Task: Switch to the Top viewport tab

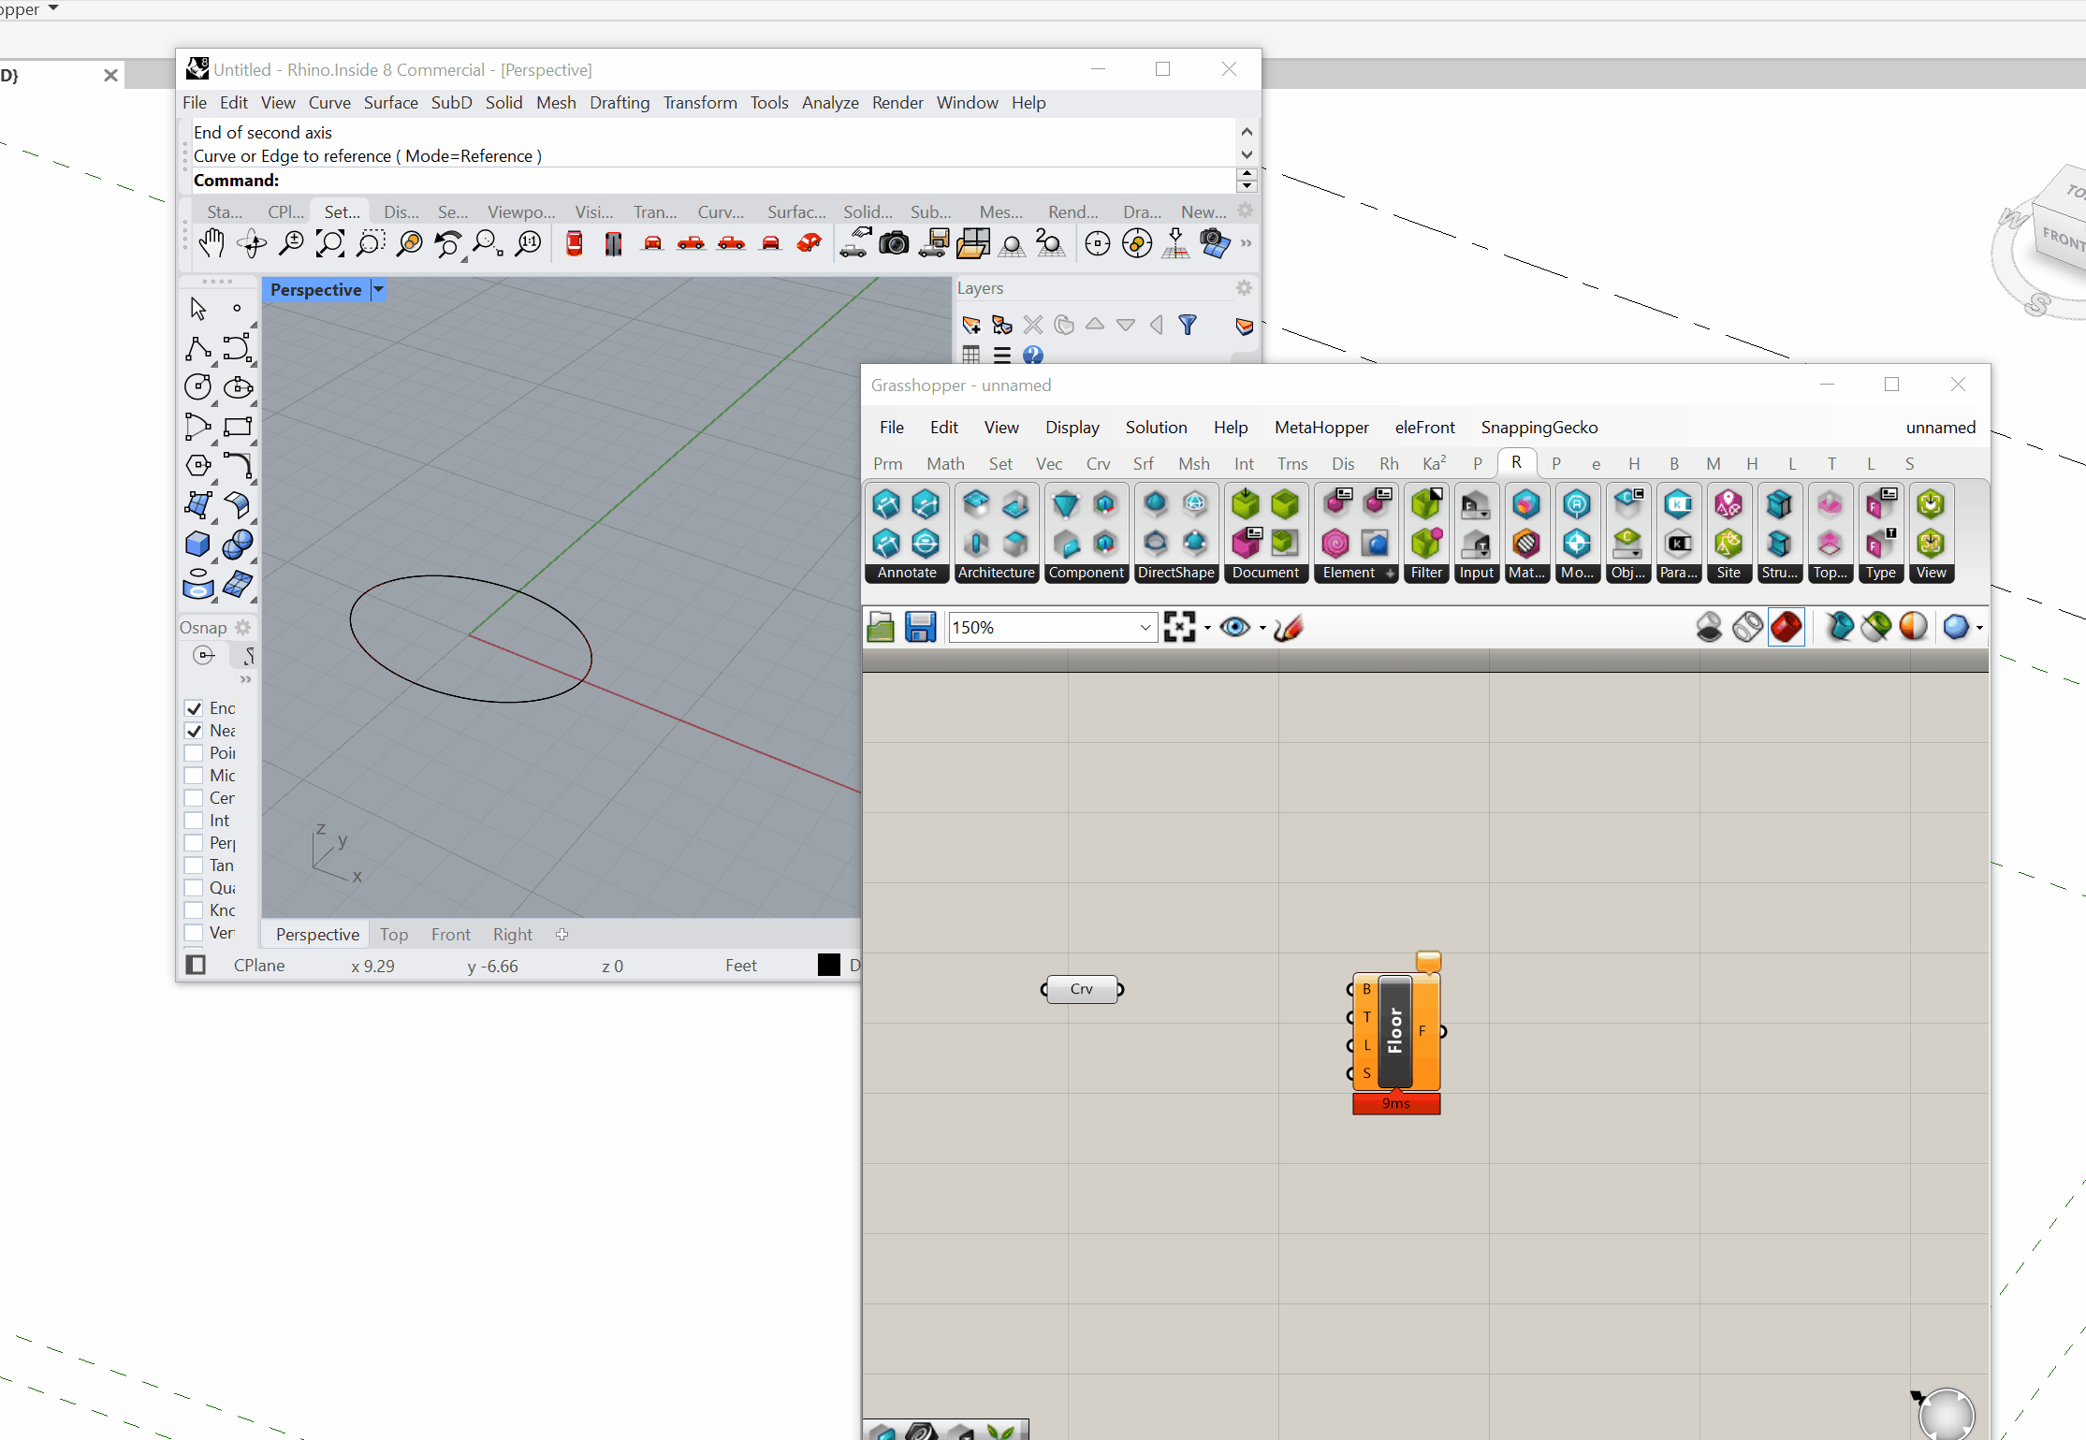Action: coord(393,934)
